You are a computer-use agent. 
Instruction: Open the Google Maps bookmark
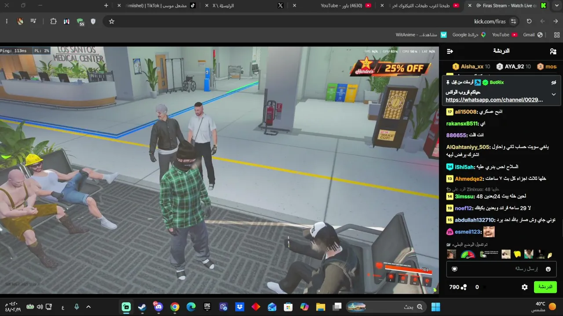469,35
